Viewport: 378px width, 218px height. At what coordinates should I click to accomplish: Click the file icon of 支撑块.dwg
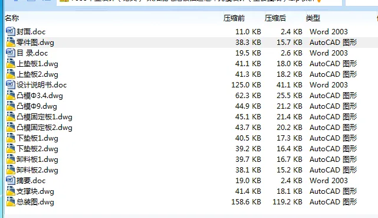pos(11,191)
